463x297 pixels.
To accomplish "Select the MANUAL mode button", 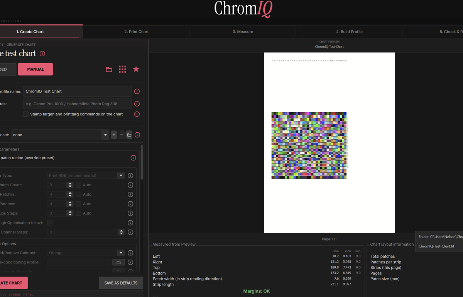I will [x=35, y=69].
